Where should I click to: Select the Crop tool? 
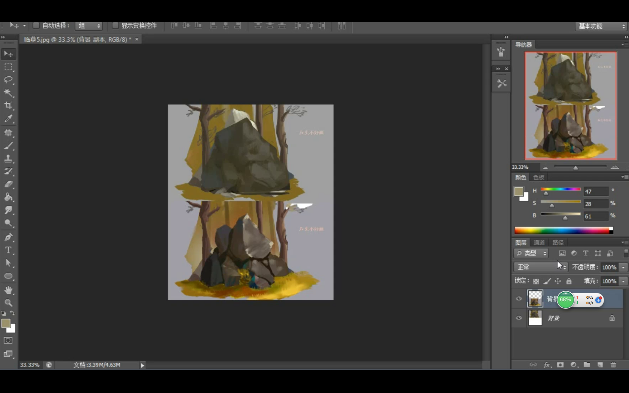pyautogui.click(x=8, y=106)
